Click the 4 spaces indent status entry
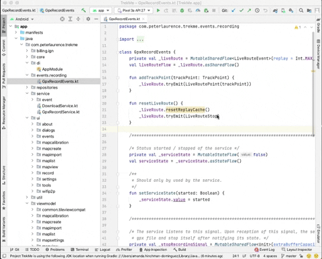The image size is (322, 259). [x=270, y=256]
